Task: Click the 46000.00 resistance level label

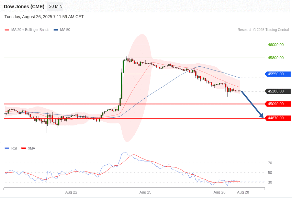Action: tap(276, 45)
